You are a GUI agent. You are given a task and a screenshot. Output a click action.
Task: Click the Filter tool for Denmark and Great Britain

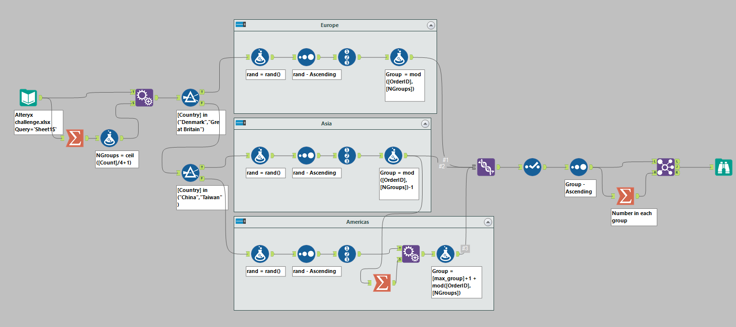click(x=190, y=97)
